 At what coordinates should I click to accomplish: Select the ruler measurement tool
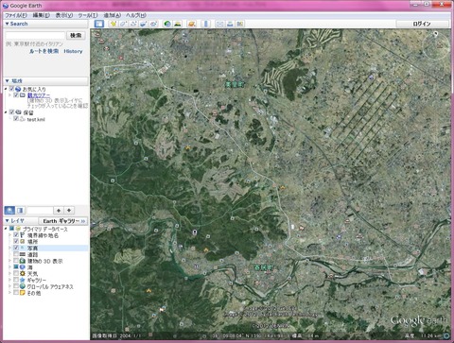pyautogui.click(x=206, y=24)
